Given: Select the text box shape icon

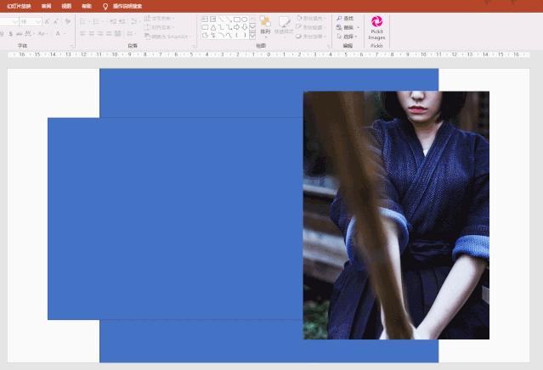Looking at the screenshot, I should 205,19.
